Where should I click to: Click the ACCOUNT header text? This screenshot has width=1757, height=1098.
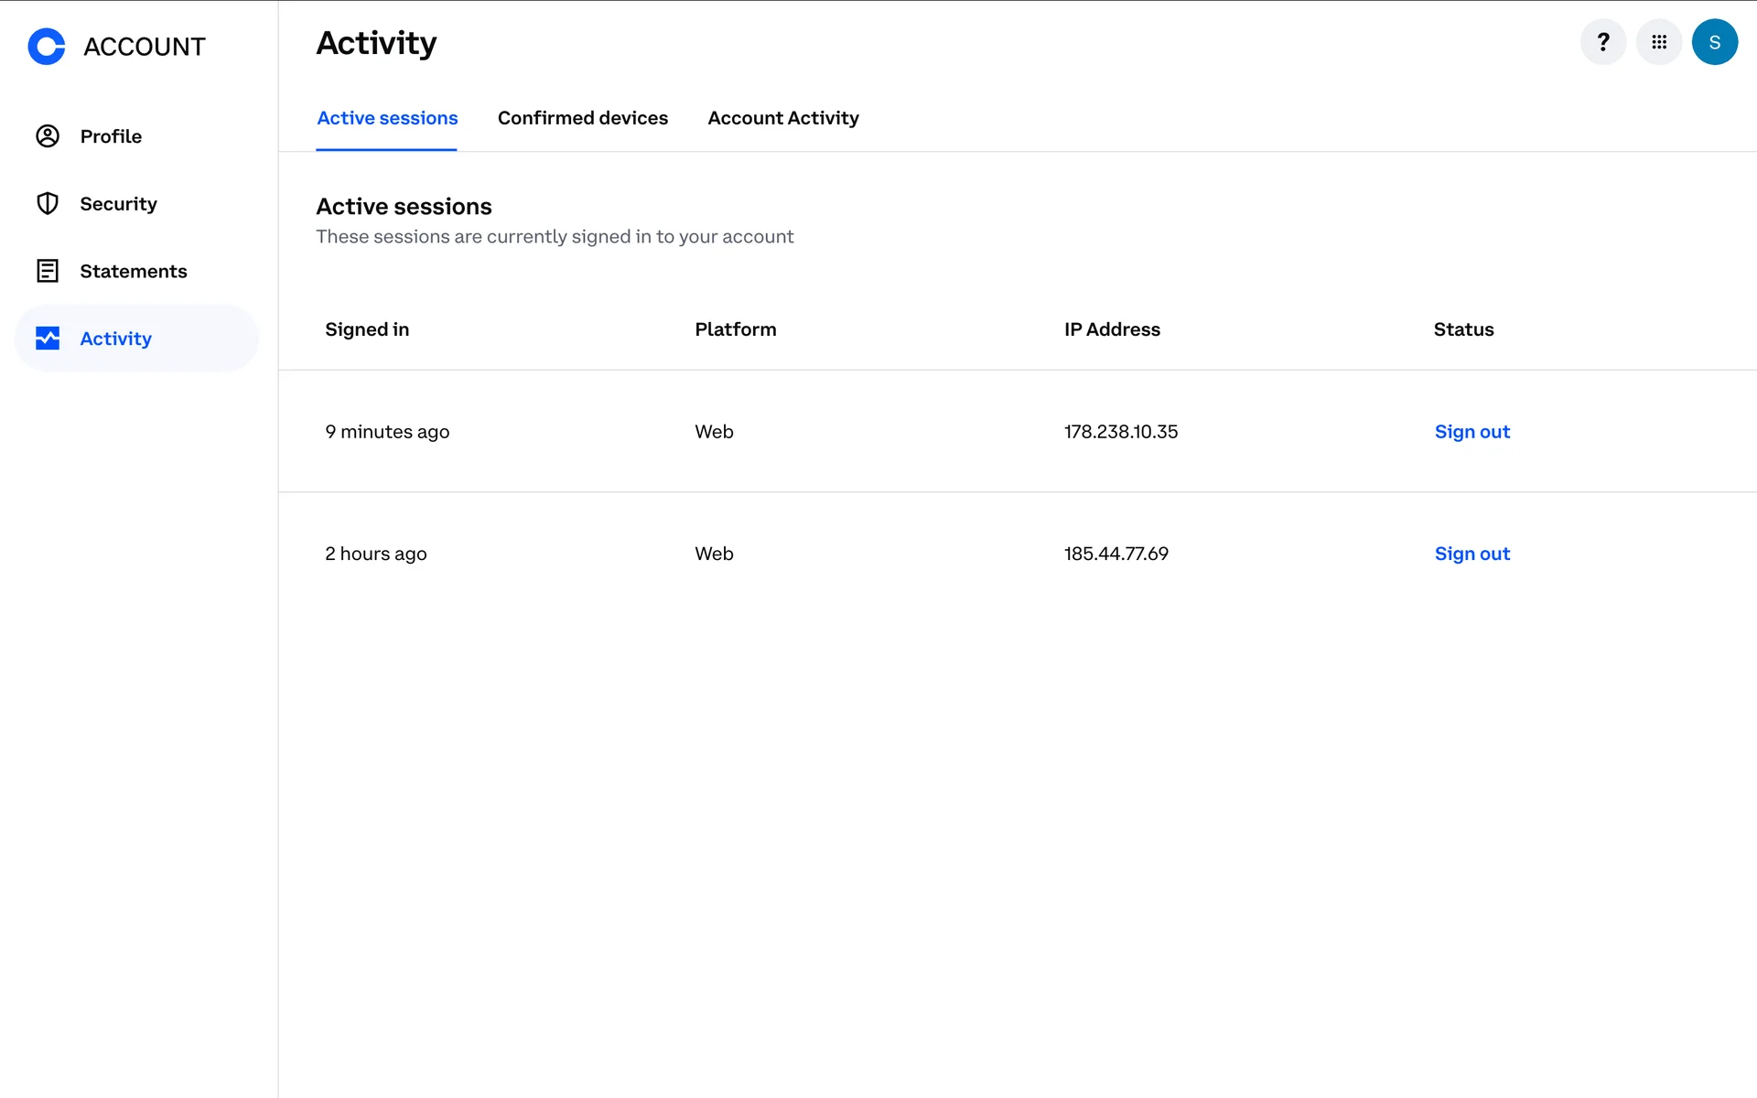tap(145, 47)
